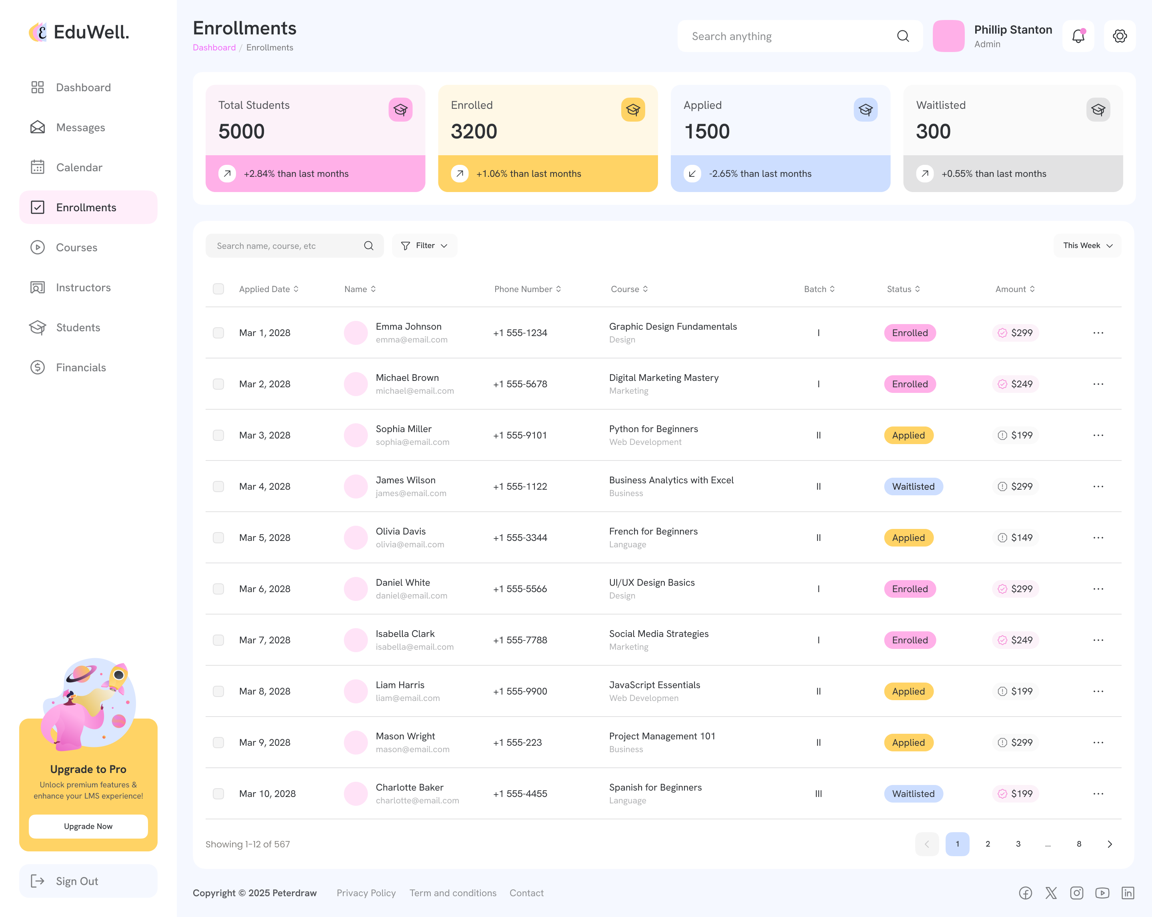Click Phillip Stanton's pink avatar swatch

coord(948,36)
